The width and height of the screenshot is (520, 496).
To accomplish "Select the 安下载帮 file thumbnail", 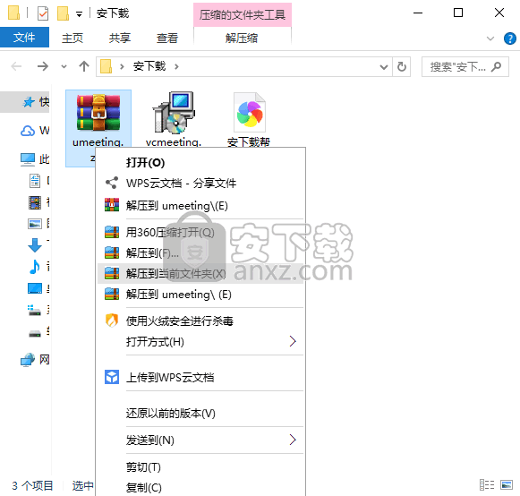I will [250, 113].
